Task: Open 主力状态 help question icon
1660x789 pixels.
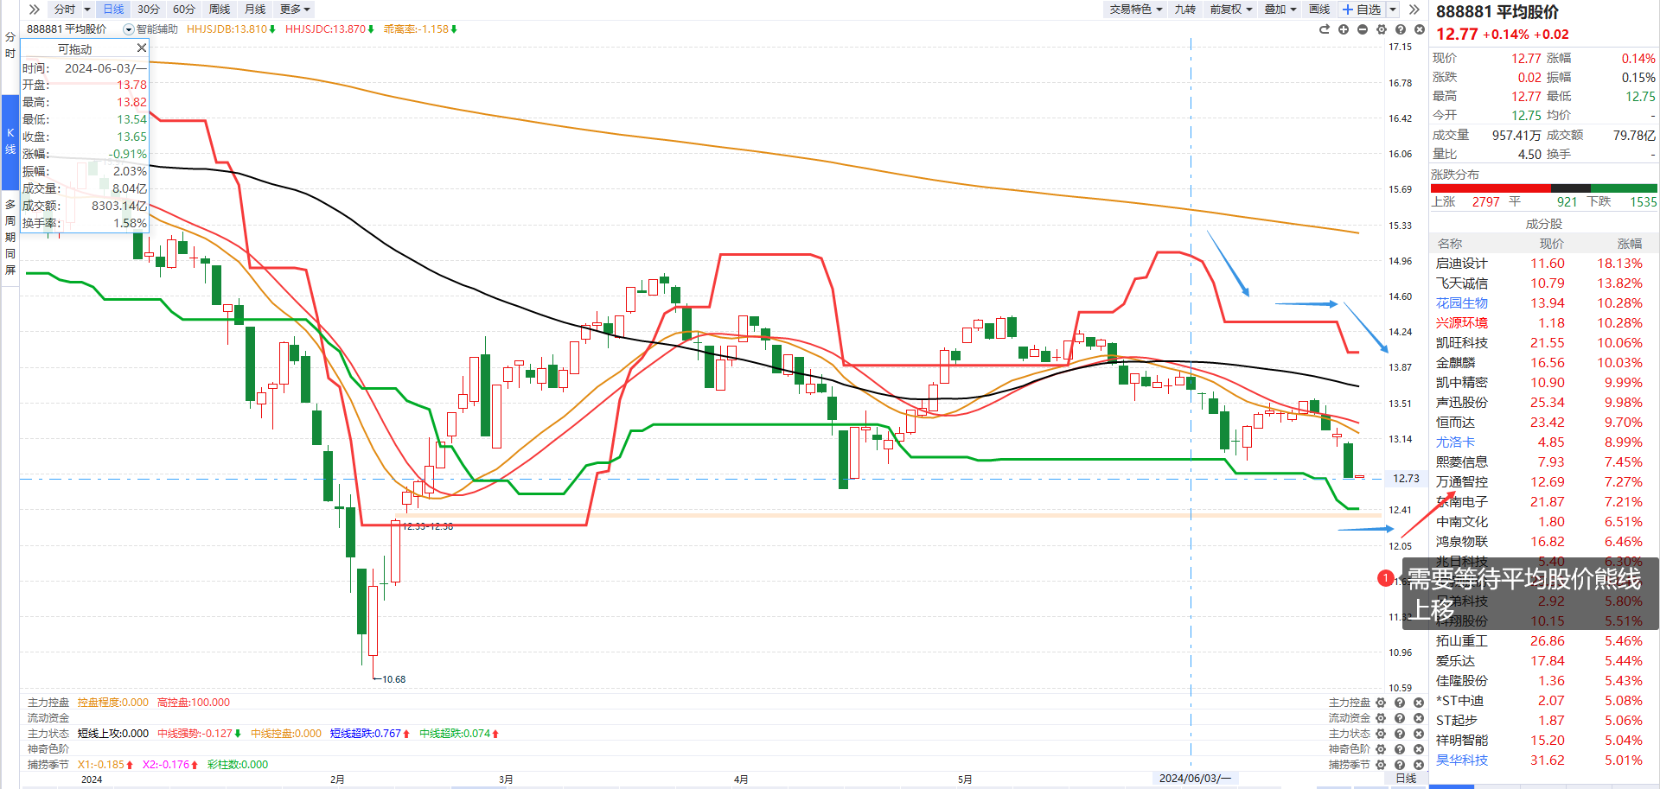Action: [x=1400, y=734]
